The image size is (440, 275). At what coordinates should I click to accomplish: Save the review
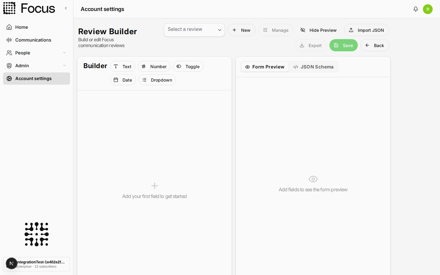(x=343, y=45)
